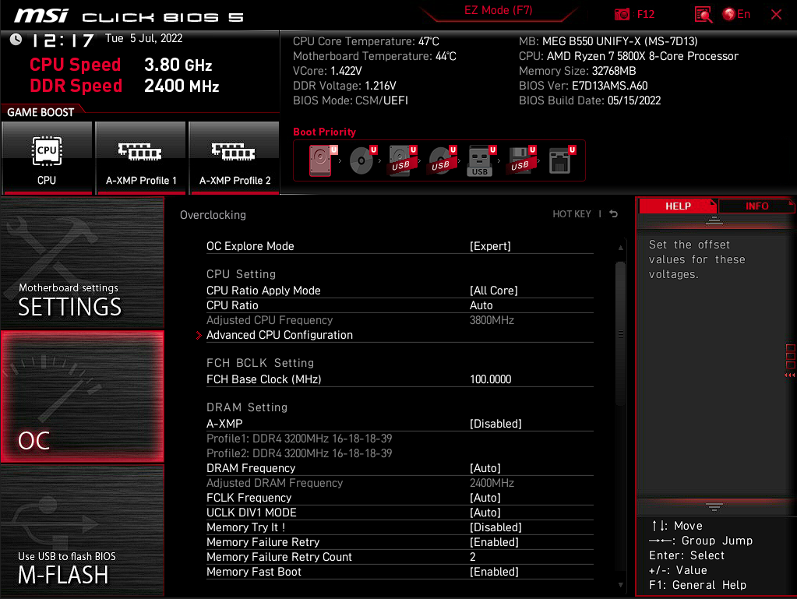Select the USB CD/DVD boot device icon
797x599 pixels.
click(x=443, y=160)
